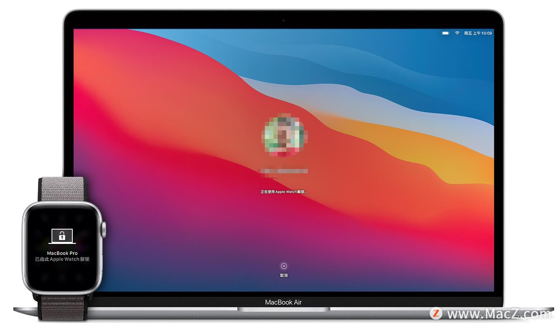Open the battery status icon in menu bar
Viewport: 558px width, 323px height.
(445, 33)
